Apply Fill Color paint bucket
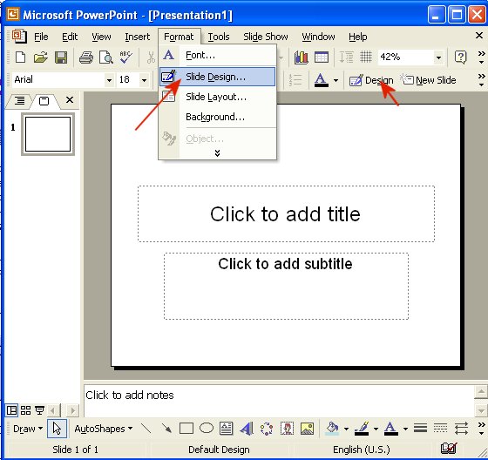Screen dimensions: 488x460 332,429
